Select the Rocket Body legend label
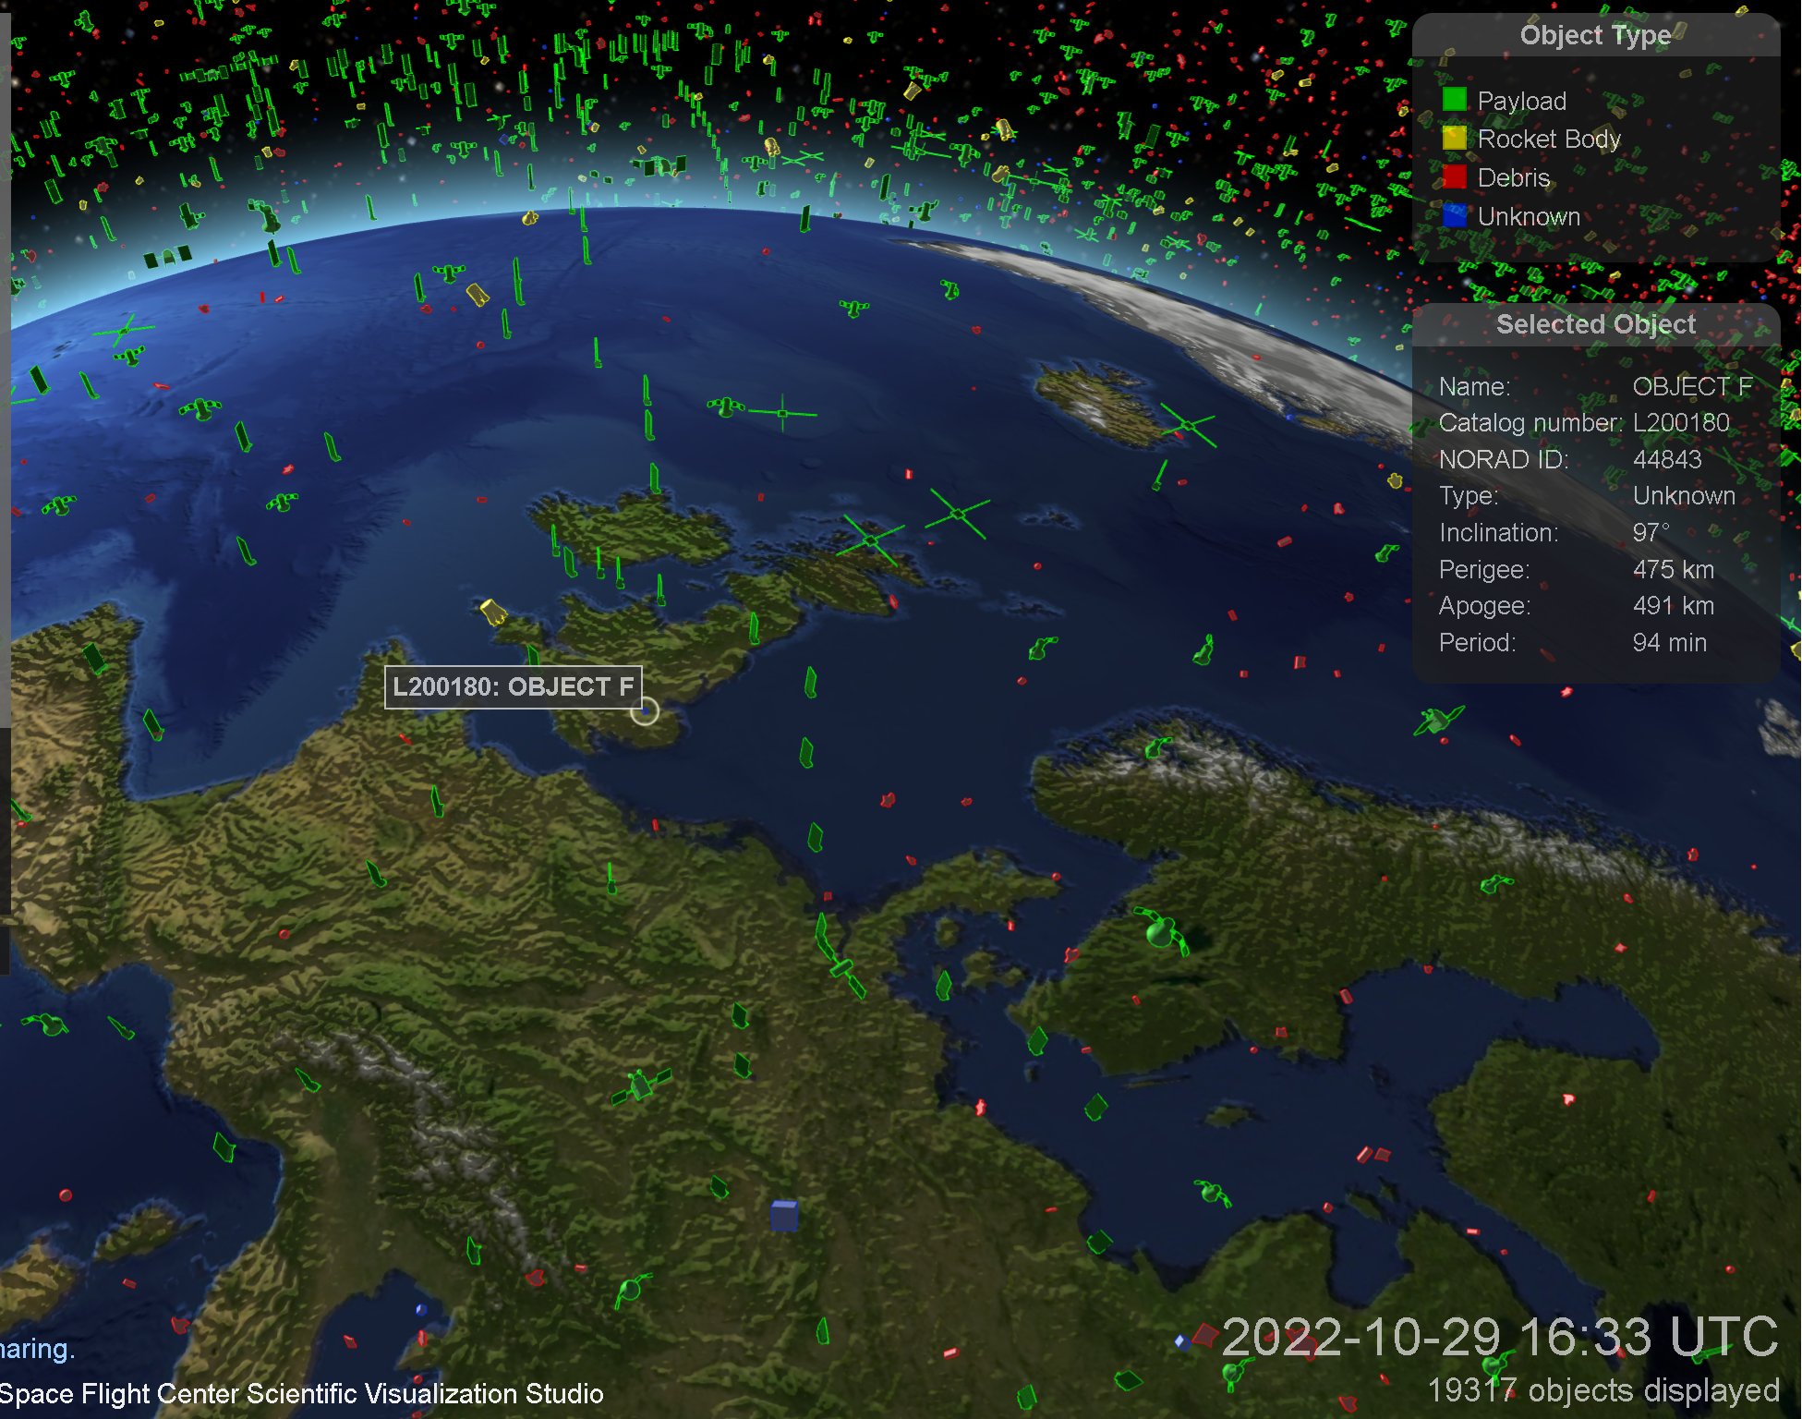 1549,139
